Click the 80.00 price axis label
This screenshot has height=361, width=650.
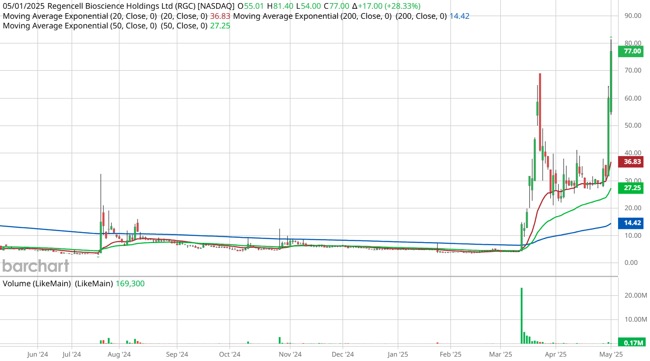pyautogui.click(x=633, y=43)
